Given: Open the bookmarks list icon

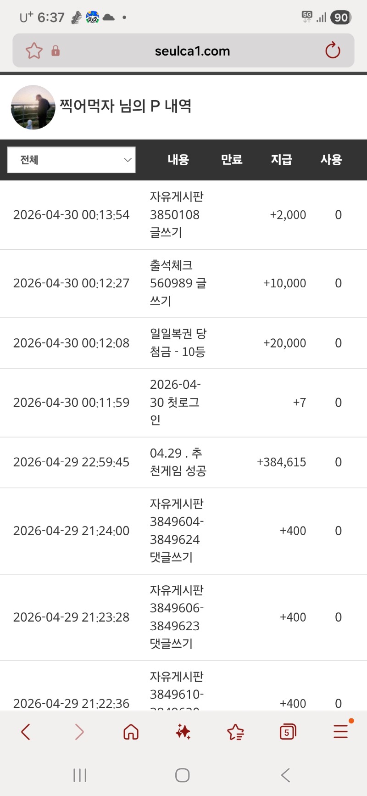Looking at the screenshot, I should coord(235,732).
